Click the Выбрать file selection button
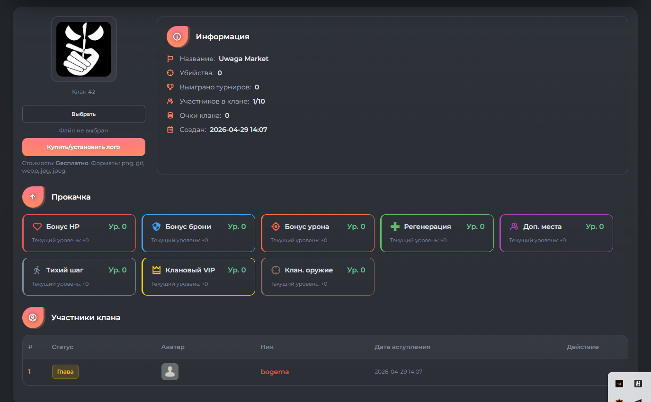651x402 pixels. [x=83, y=114]
